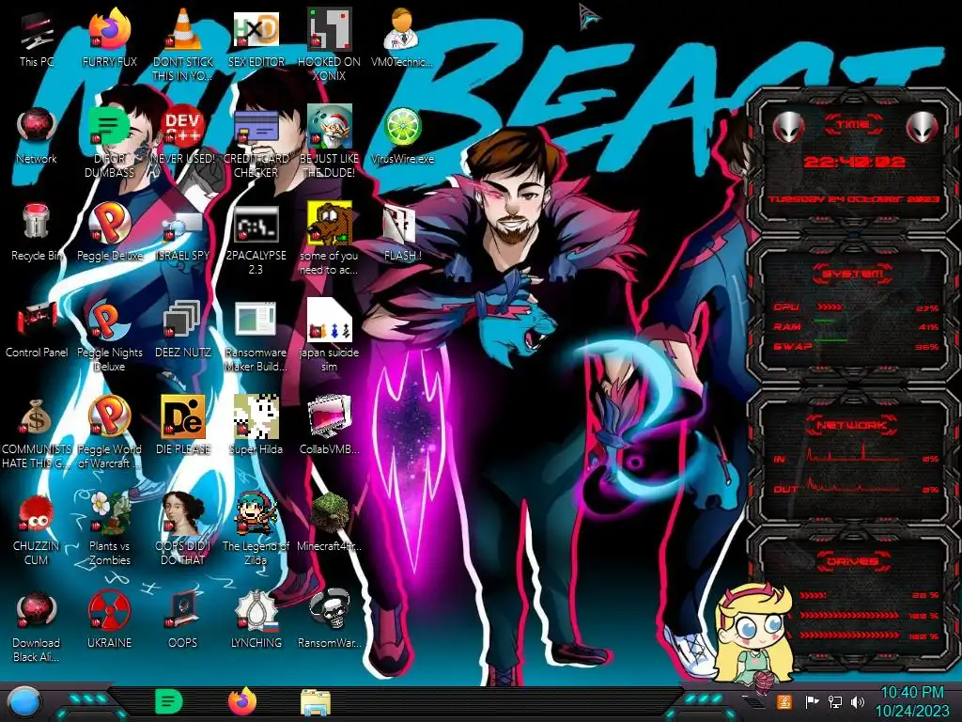Open the Action Center flag tray icon

coord(812,701)
